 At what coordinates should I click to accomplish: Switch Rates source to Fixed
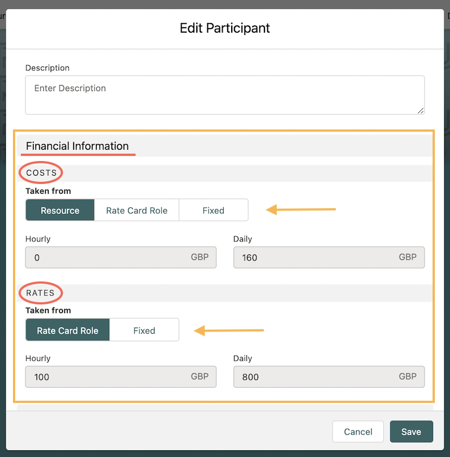click(x=144, y=330)
